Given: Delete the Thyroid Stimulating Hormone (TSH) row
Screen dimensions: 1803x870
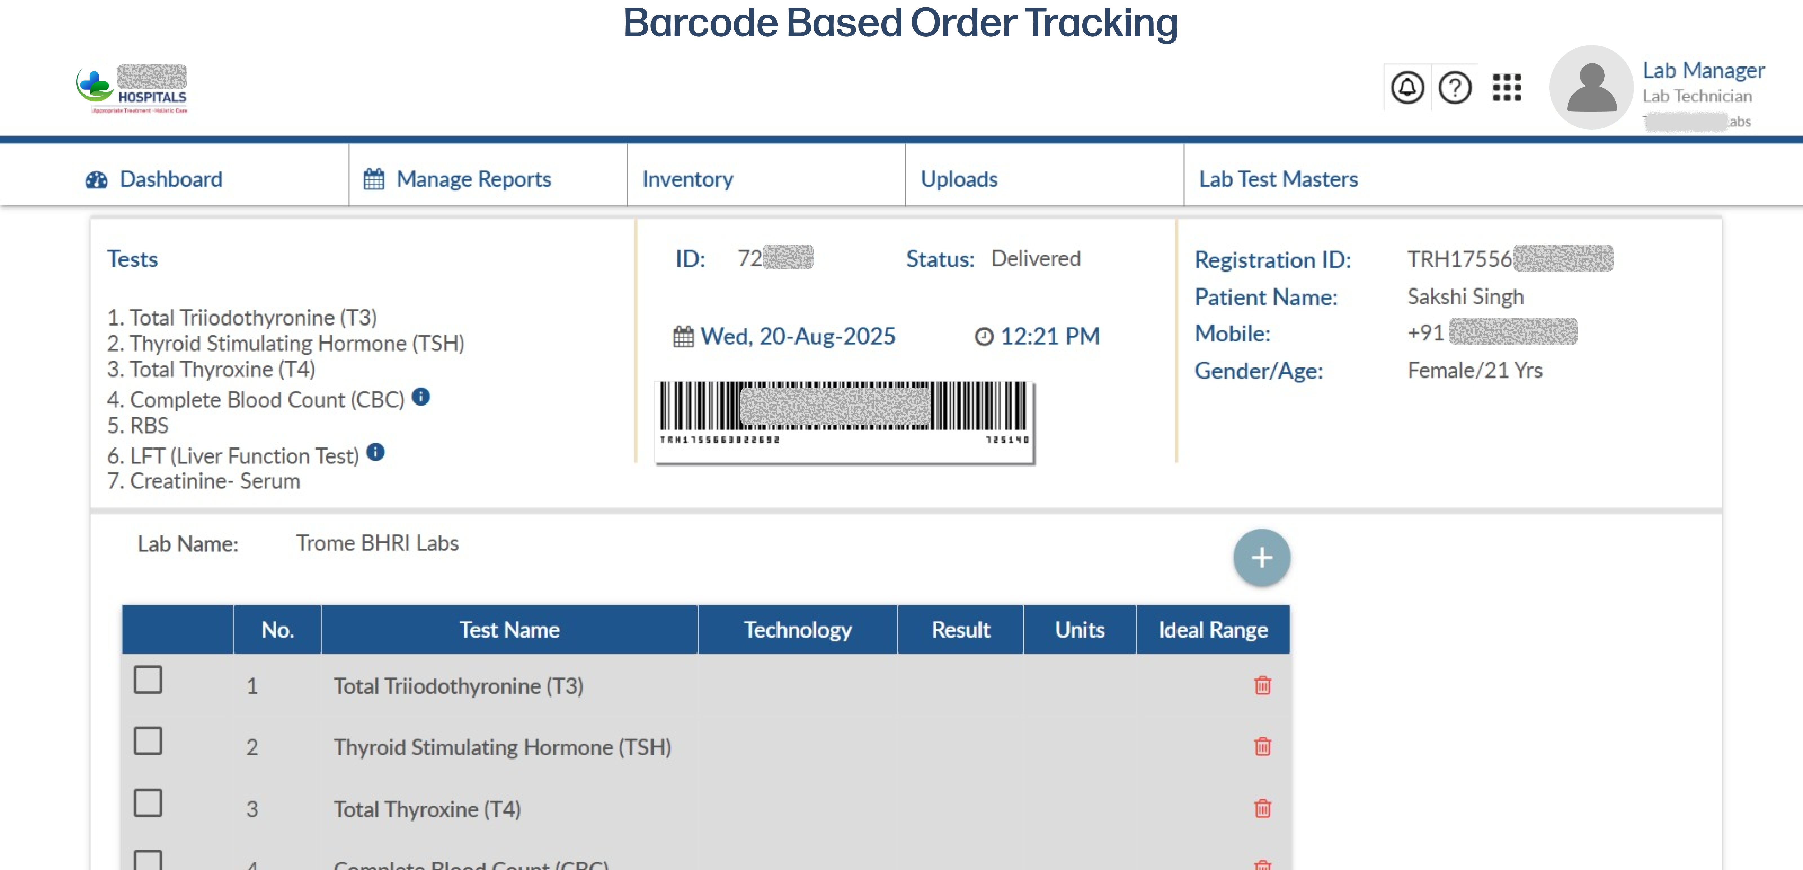Looking at the screenshot, I should pos(1263,747).
